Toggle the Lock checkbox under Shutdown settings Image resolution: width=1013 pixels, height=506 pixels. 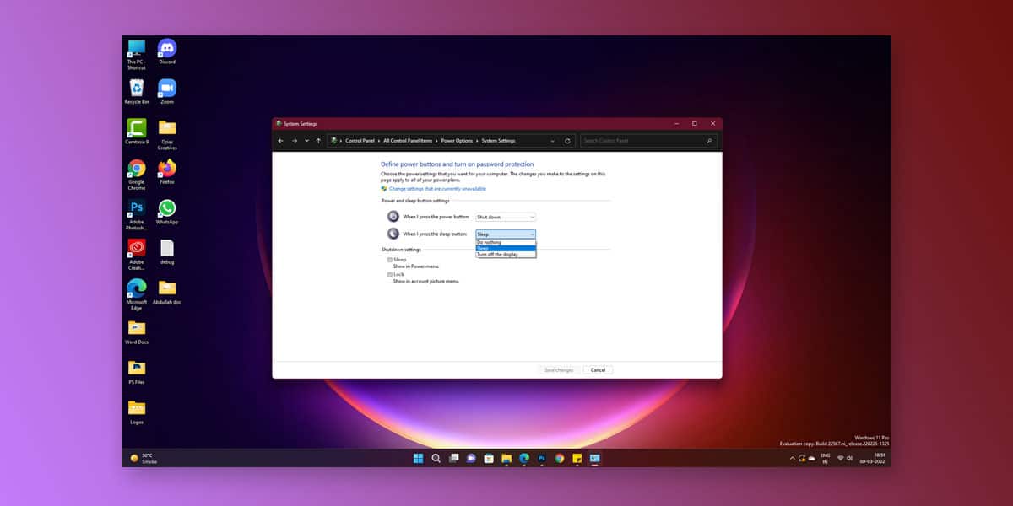[x=390, y=275]
